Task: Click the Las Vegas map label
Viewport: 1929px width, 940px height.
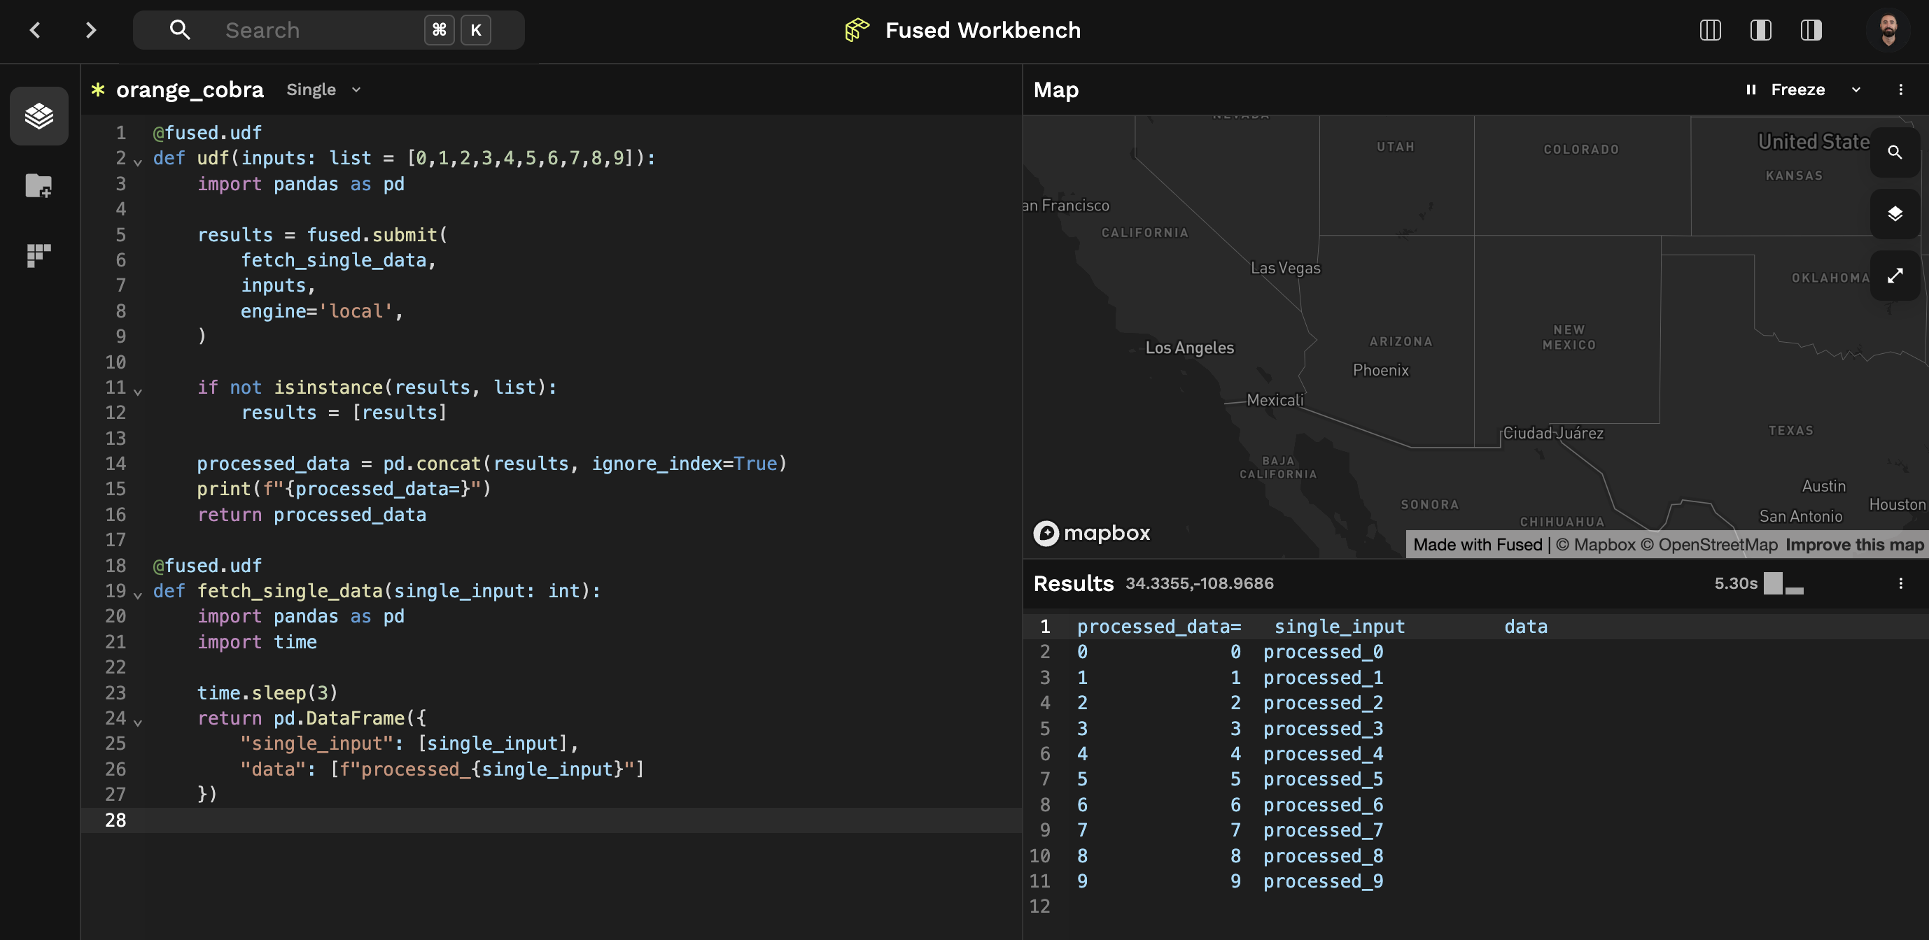Action: point(1285,268)
